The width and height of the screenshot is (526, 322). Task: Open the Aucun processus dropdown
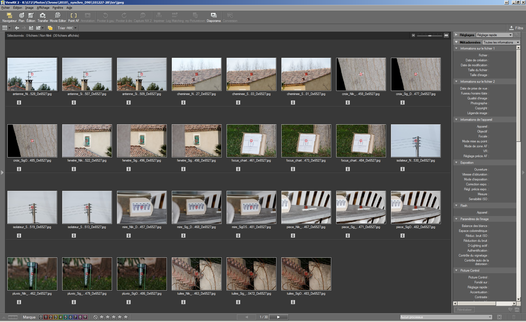446,317
